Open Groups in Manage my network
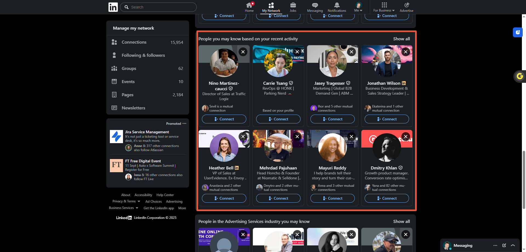This screenshot has width=526, height=252. coord(147,69)
